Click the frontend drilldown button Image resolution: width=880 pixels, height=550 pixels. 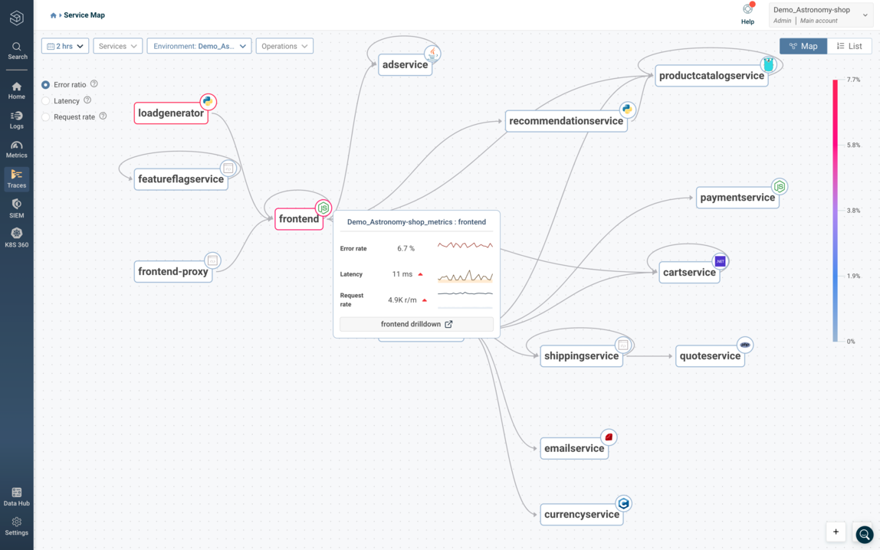point(416,323)
